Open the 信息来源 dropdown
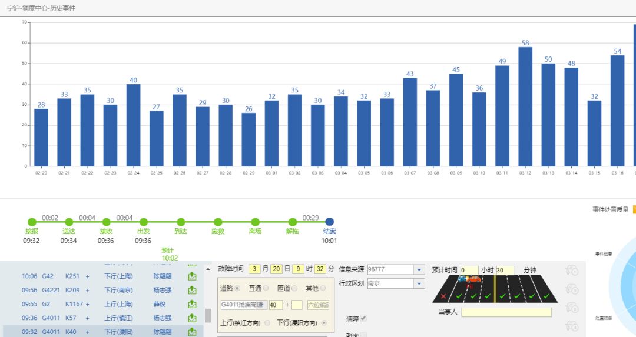 tap(419, 269)
